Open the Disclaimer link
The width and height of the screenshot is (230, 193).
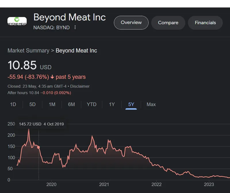80,86
